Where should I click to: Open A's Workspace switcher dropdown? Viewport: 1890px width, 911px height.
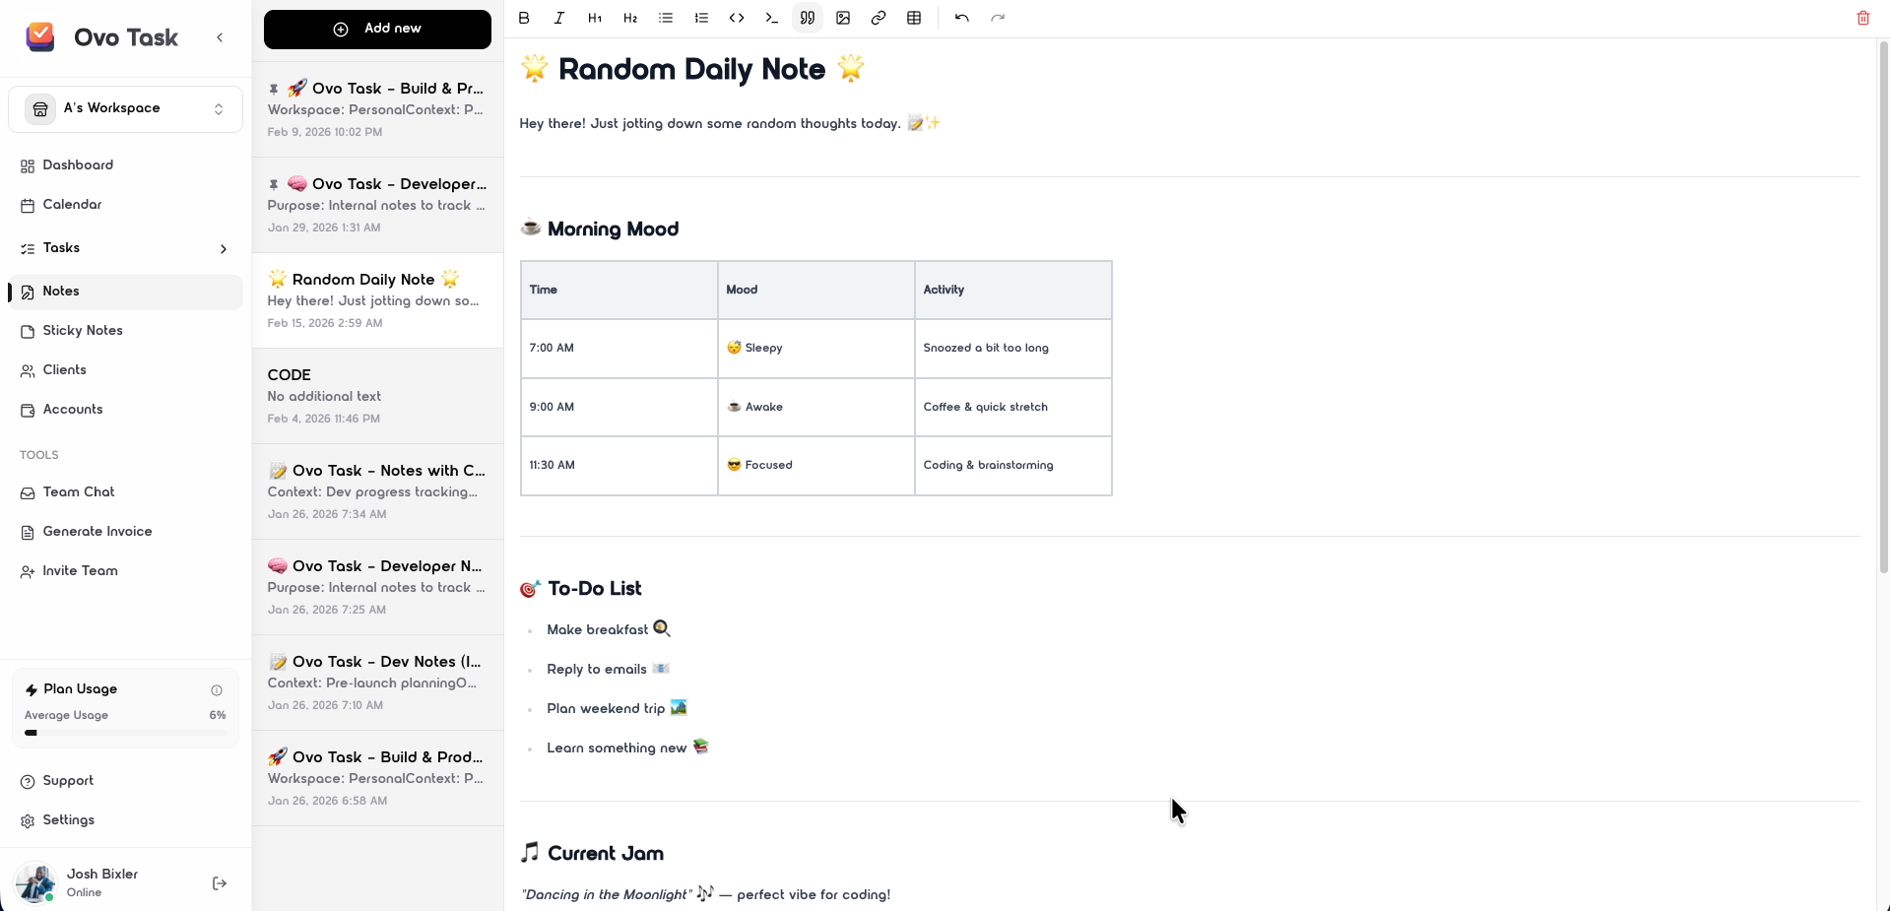coord(126,108)
